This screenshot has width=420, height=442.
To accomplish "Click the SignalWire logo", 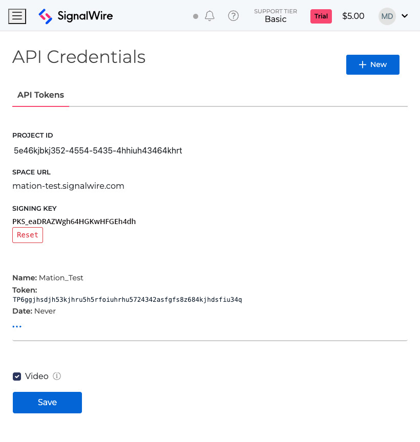I will 76,16.
